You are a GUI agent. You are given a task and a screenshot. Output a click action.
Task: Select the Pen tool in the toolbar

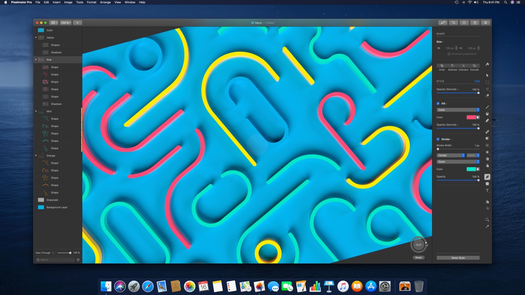click(487, 177)
